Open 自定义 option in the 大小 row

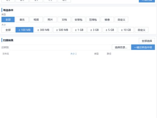[142, 30]
